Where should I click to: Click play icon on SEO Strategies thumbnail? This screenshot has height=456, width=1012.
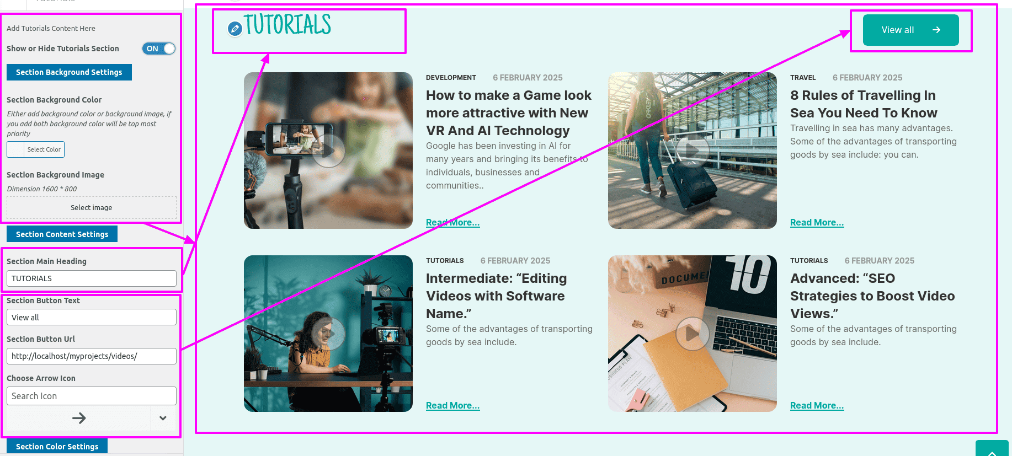pyautogui.click(x=693, y=334)
